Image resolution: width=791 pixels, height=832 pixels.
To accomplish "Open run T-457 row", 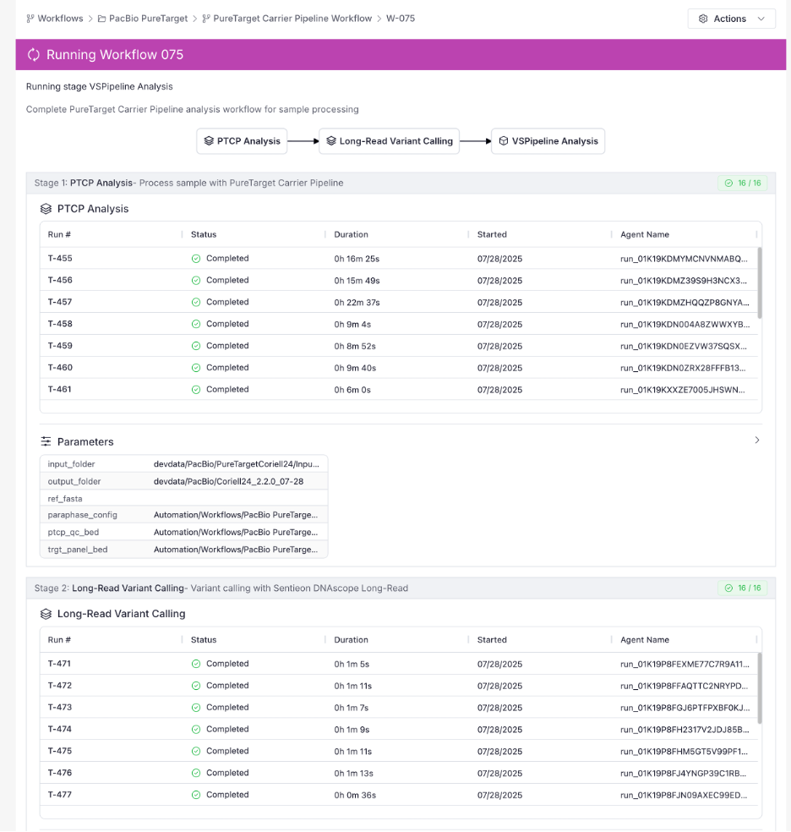I will click(x=399, y=302).
